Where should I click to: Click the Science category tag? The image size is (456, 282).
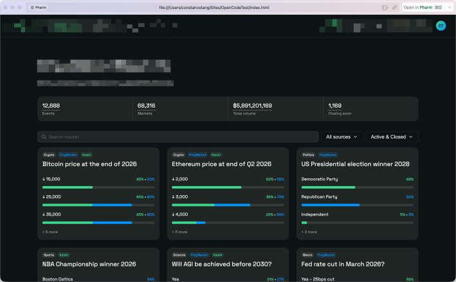(x=178, y=255)
